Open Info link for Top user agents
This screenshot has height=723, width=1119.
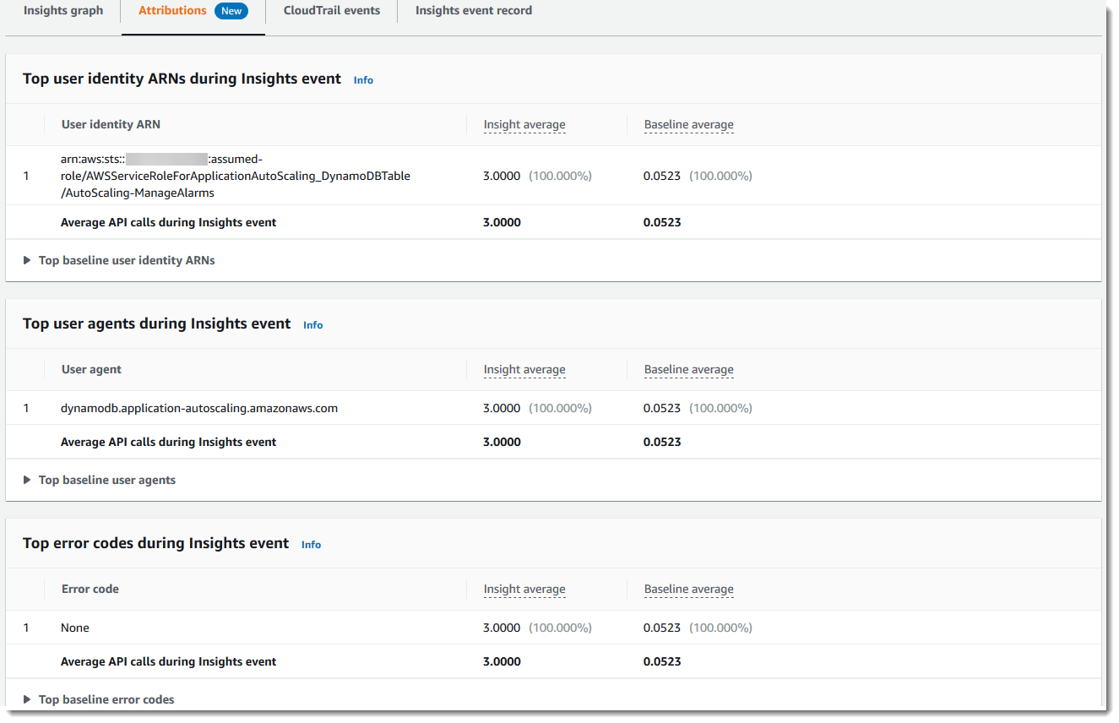point(312,325)
